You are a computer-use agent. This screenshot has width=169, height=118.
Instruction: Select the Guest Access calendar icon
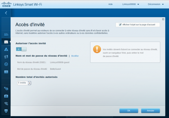pos(6,42)
